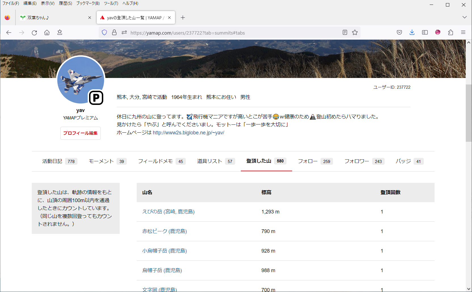Bookmark this page with the star icon
The height and width of the screenshot is (292, 472).
(x=355, y=33)
